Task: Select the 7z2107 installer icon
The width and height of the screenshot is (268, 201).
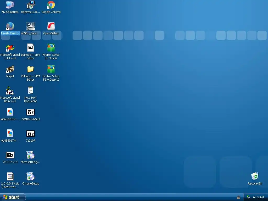Action: pos(31,134)
